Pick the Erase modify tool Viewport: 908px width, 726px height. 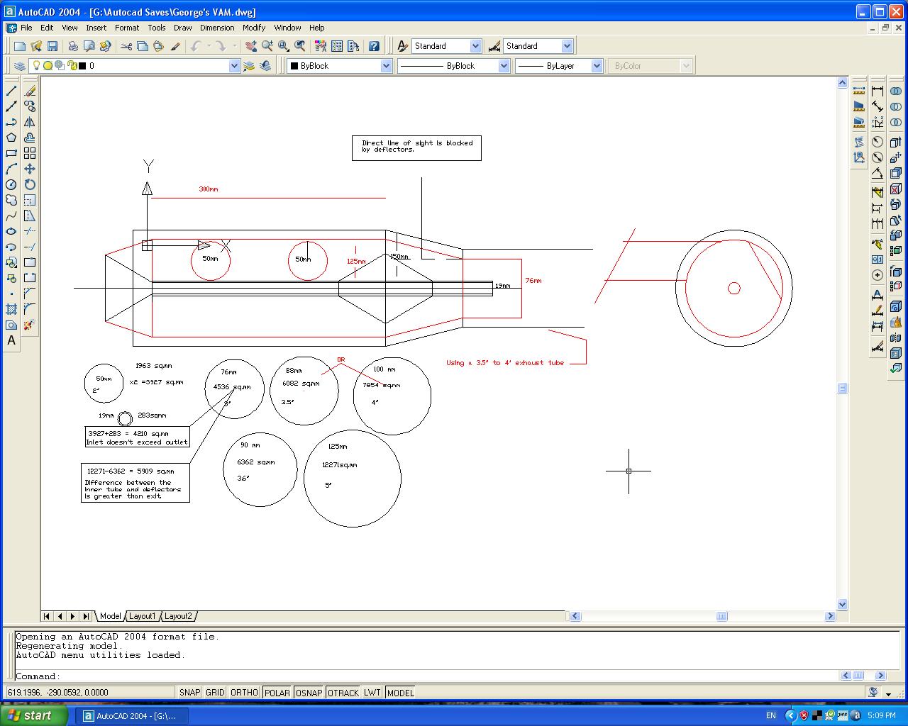[30, 91]
